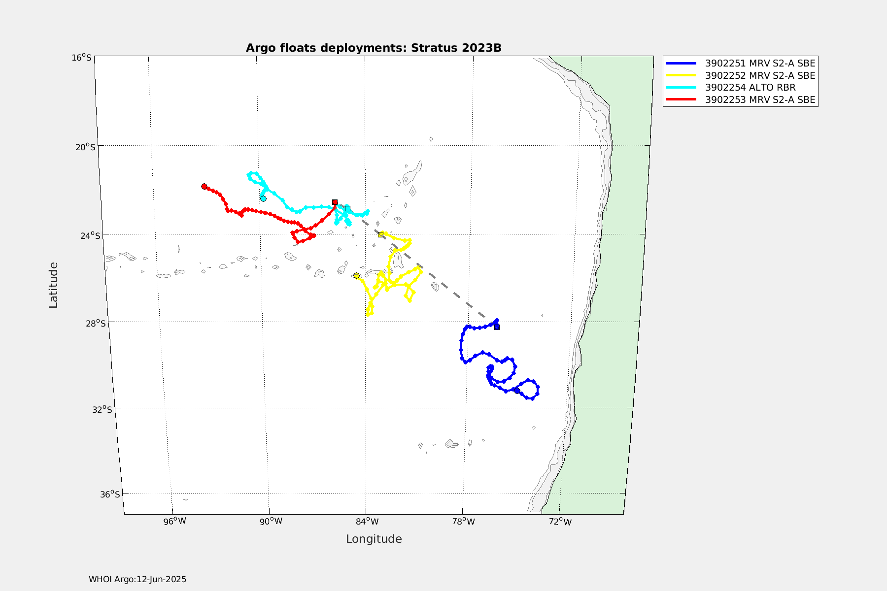Click the yellow line swatch in the legend
Image resolution: width=887 pixels, height=591 pixels.
click(681, 75)
